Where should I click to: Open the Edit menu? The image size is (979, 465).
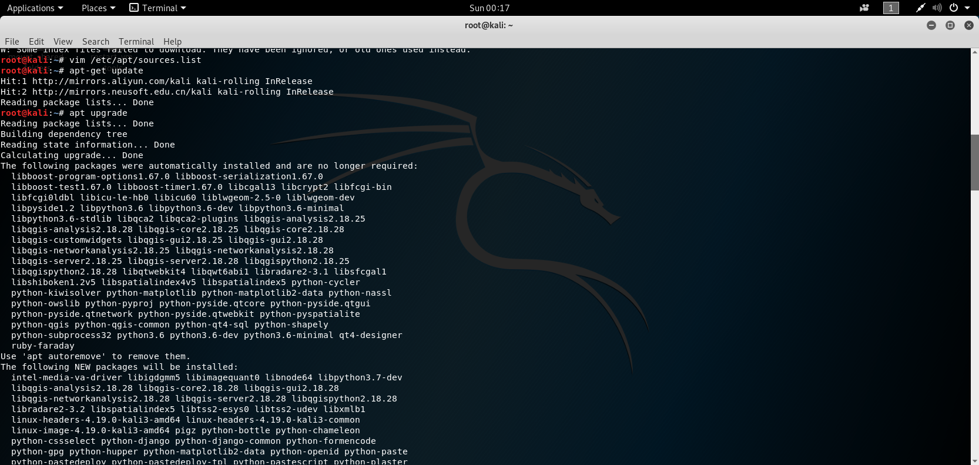[36, 41]
